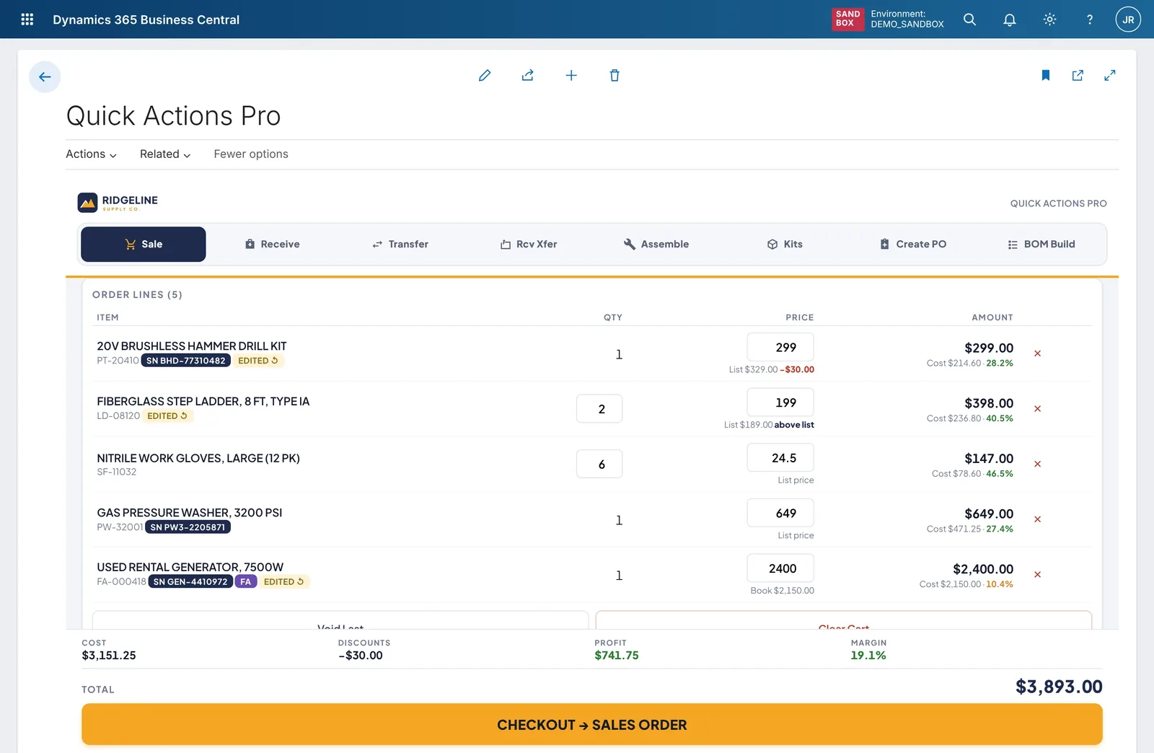Open the BOM Build tab
This screenshot has width=1154, height=753.
1041,245
